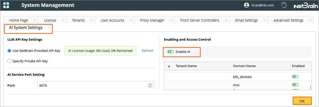
Task: Select Use NetBrain Provided API Key
Action: 9,51
